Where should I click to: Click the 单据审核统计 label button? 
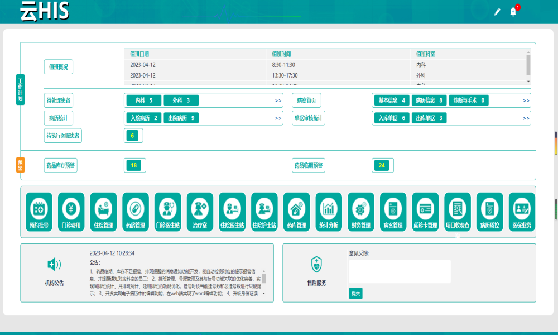[x=309, y=118]
